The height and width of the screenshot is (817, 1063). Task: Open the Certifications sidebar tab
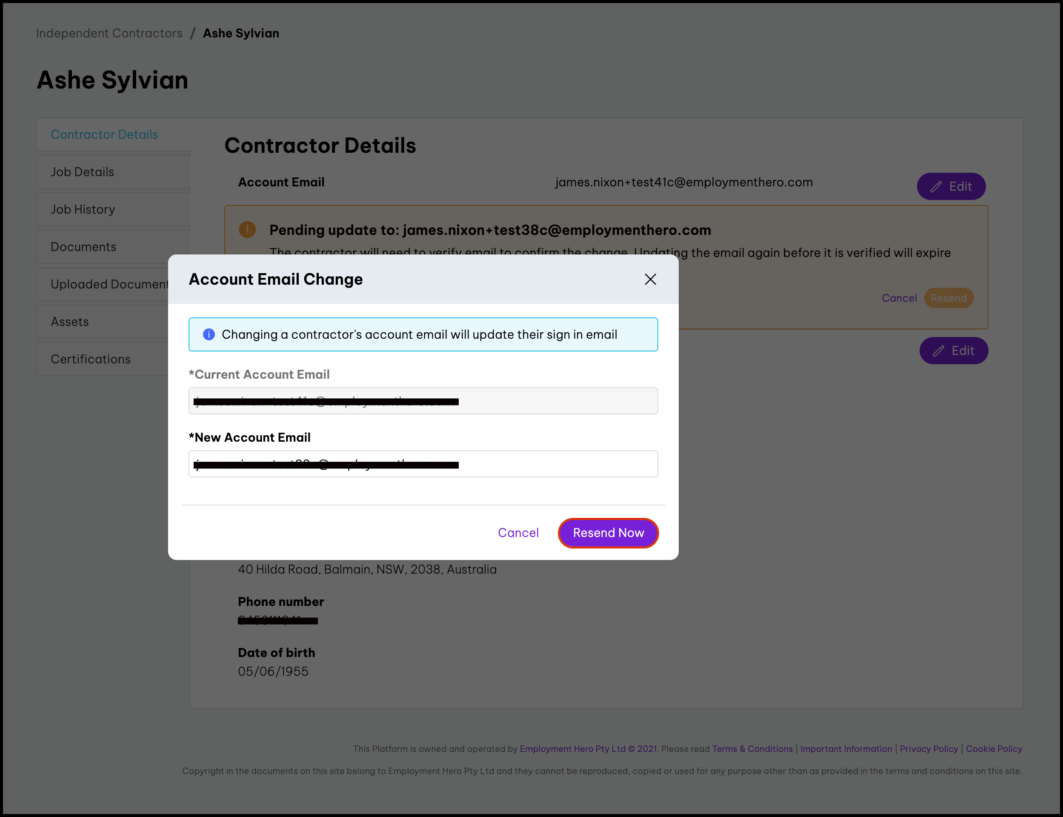pos(91,359)
